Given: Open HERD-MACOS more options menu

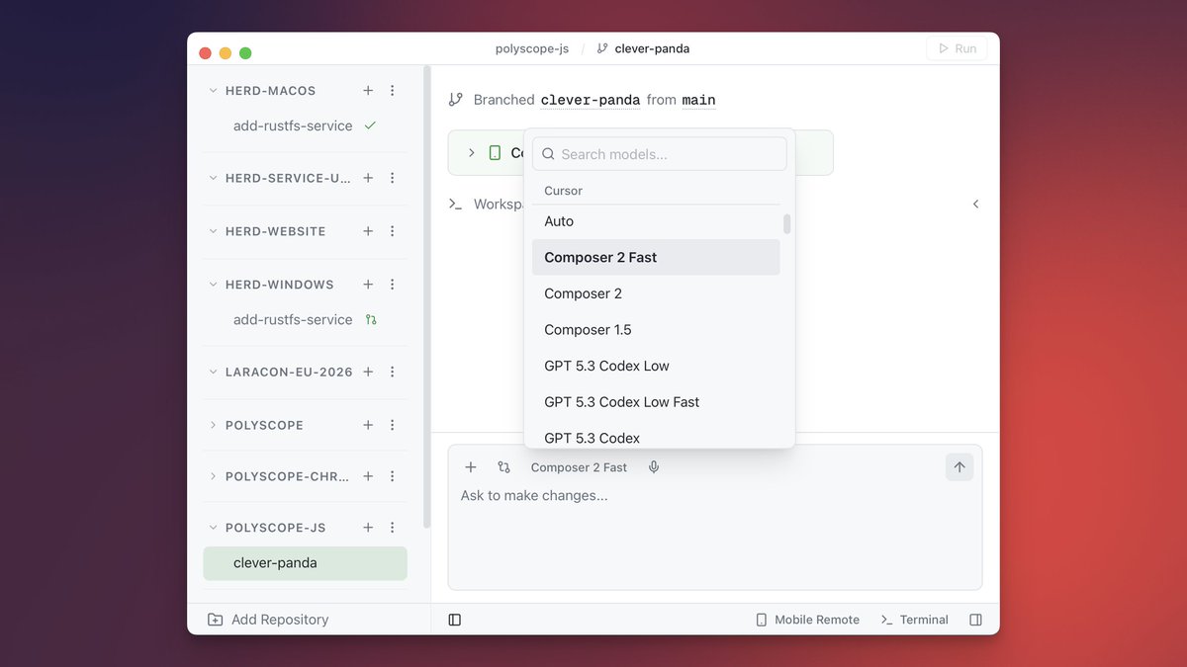Looking at the screenshot, I should [x=392, y=90].
